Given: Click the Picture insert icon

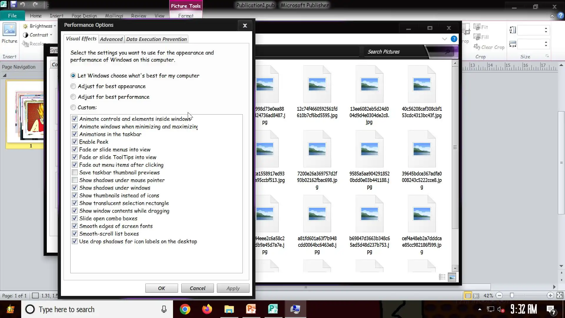Looking at the screenshot, I should pos(9,30).
